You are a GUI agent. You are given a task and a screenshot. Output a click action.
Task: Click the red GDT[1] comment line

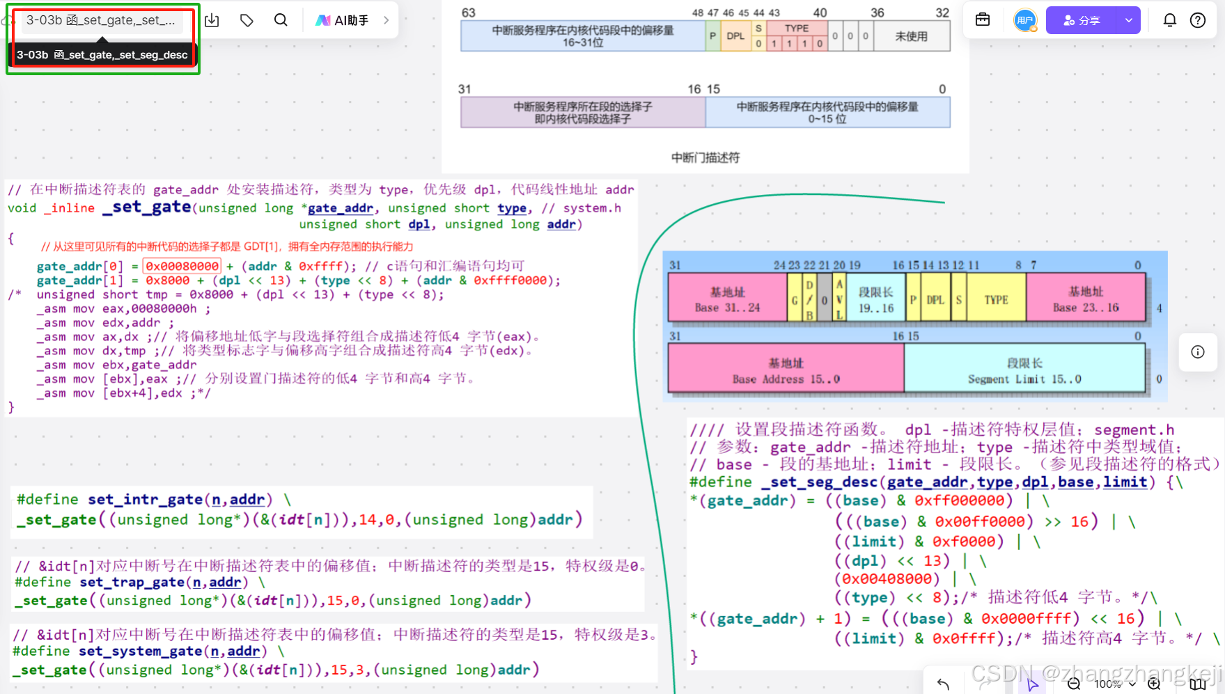tap(226, 246)
